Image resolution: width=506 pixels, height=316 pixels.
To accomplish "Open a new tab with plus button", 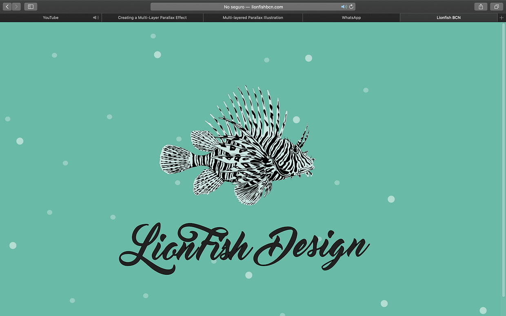I will 502,18.
